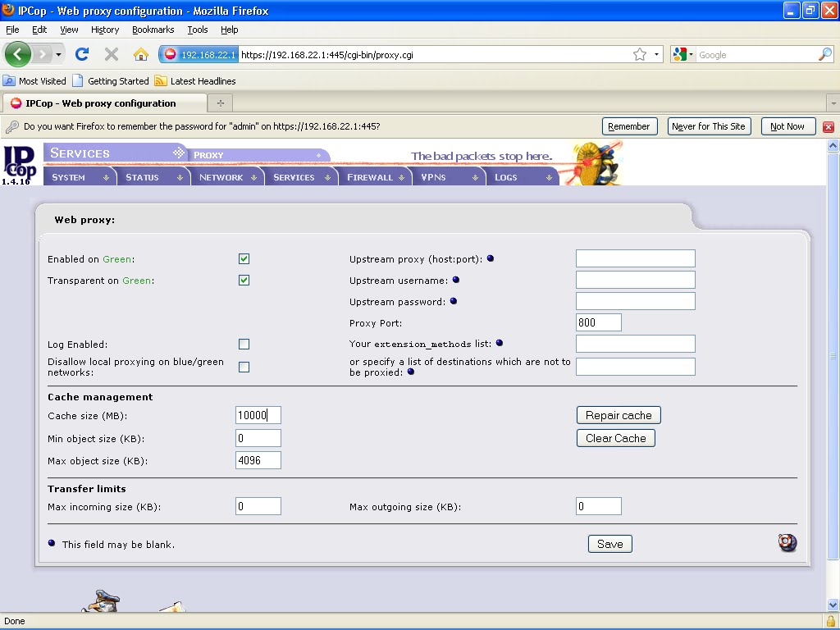Image resolution: width=840 pixels, height=630 pixels.
Task: Click the Firefox back arrow button
Action: pyautogui.click(x=18, y=54)
